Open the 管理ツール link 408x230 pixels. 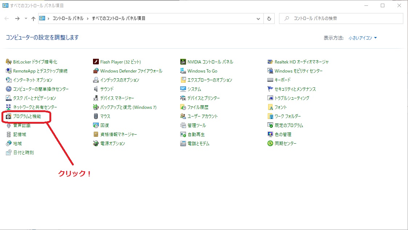pyautogui.click(x=197, y=125)
